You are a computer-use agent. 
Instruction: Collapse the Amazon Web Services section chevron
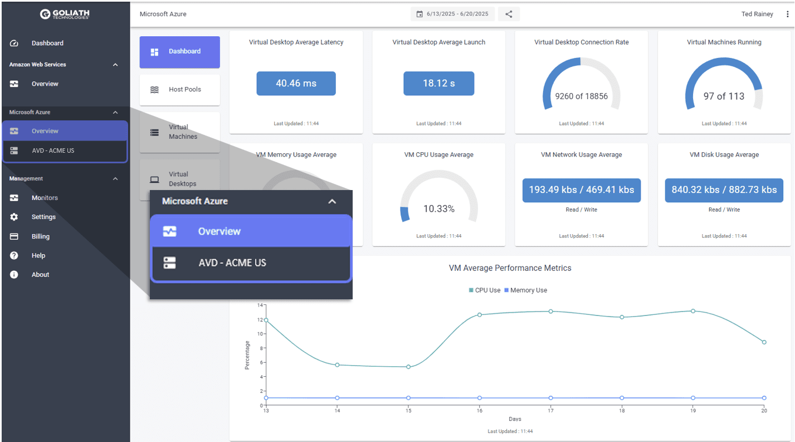[x=115, y=65]
